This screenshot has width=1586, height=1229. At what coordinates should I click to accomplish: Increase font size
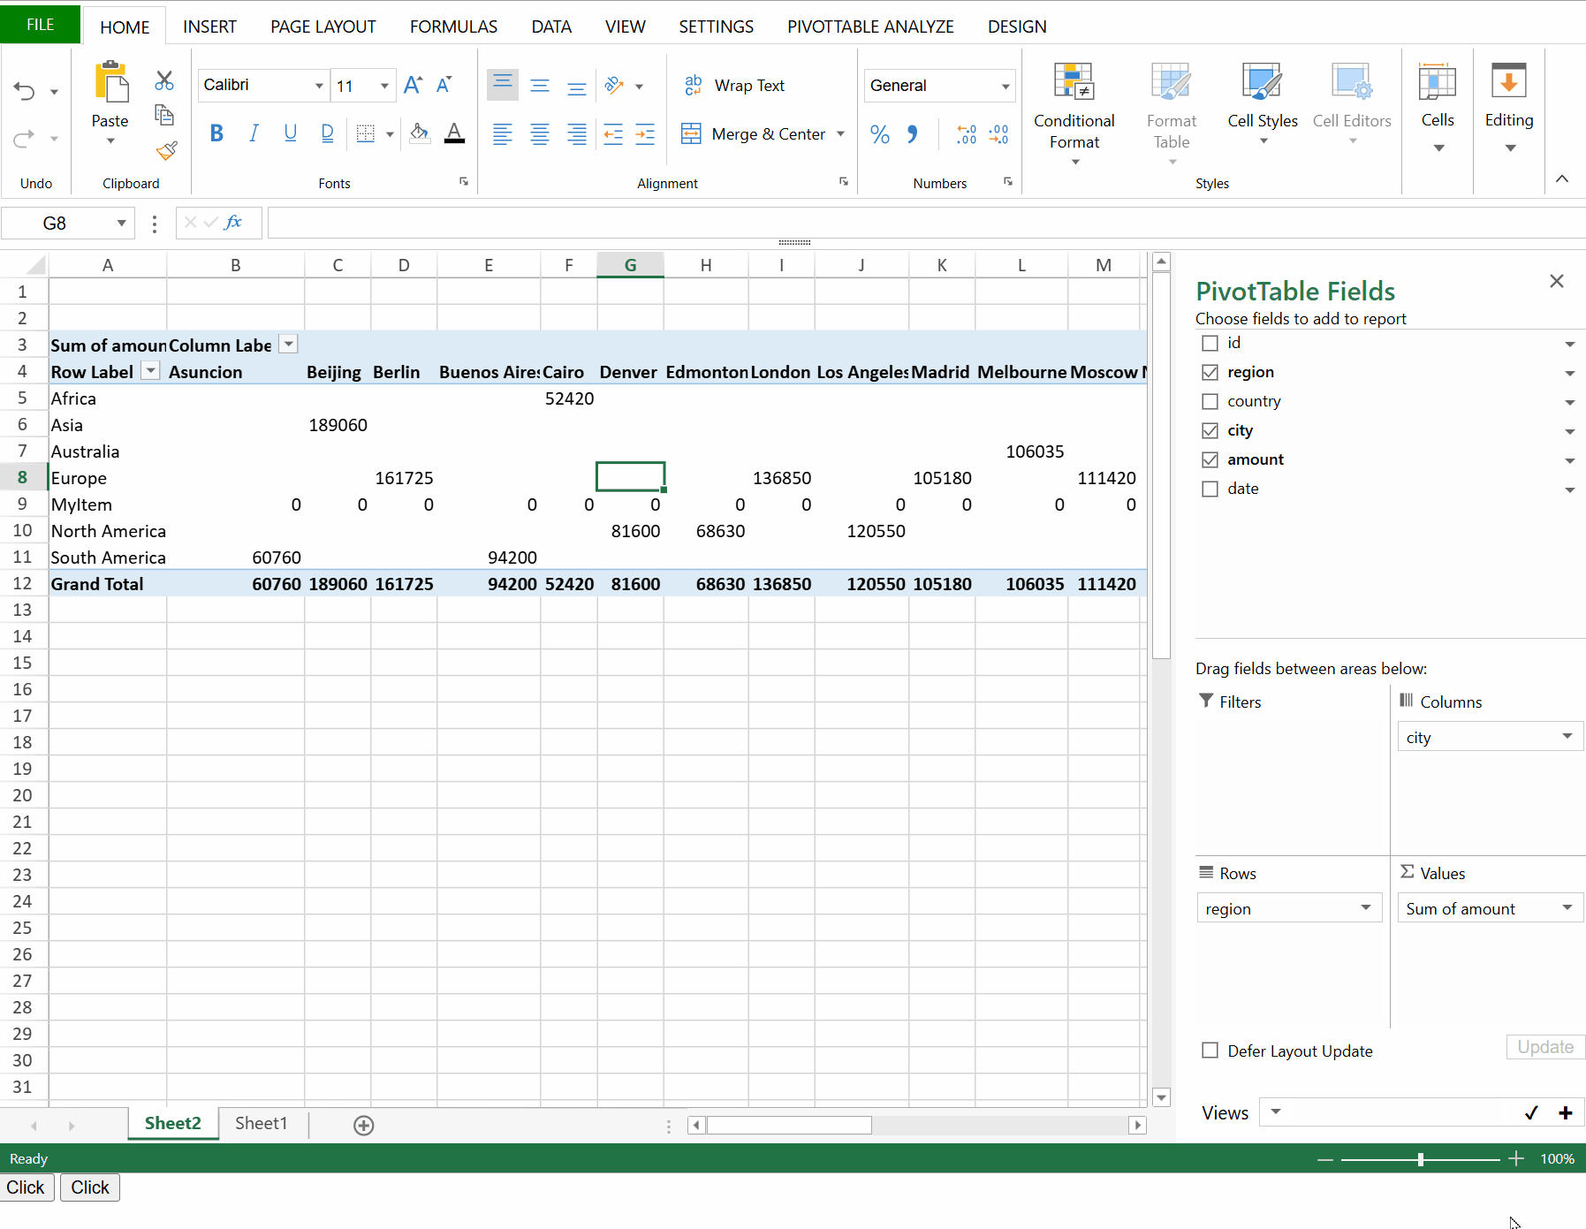click(413, 85)
